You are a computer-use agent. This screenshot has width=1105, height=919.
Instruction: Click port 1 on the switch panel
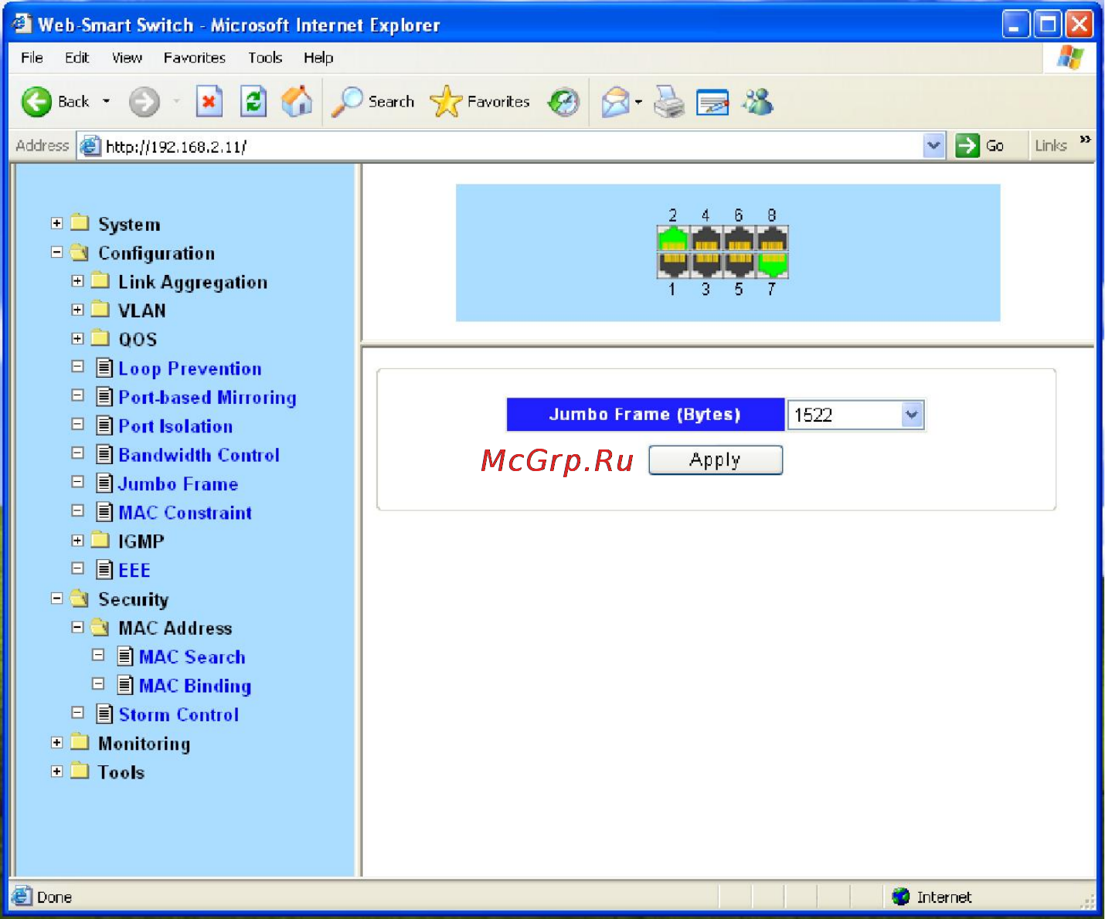coord(673,264)
